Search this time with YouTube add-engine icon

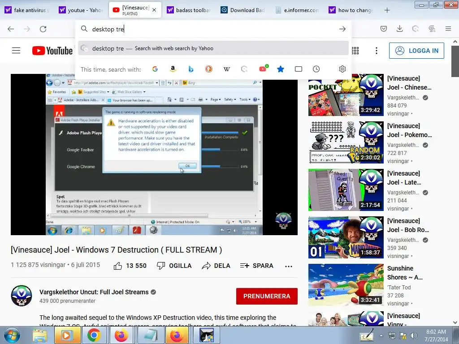(x=264, y=69)
